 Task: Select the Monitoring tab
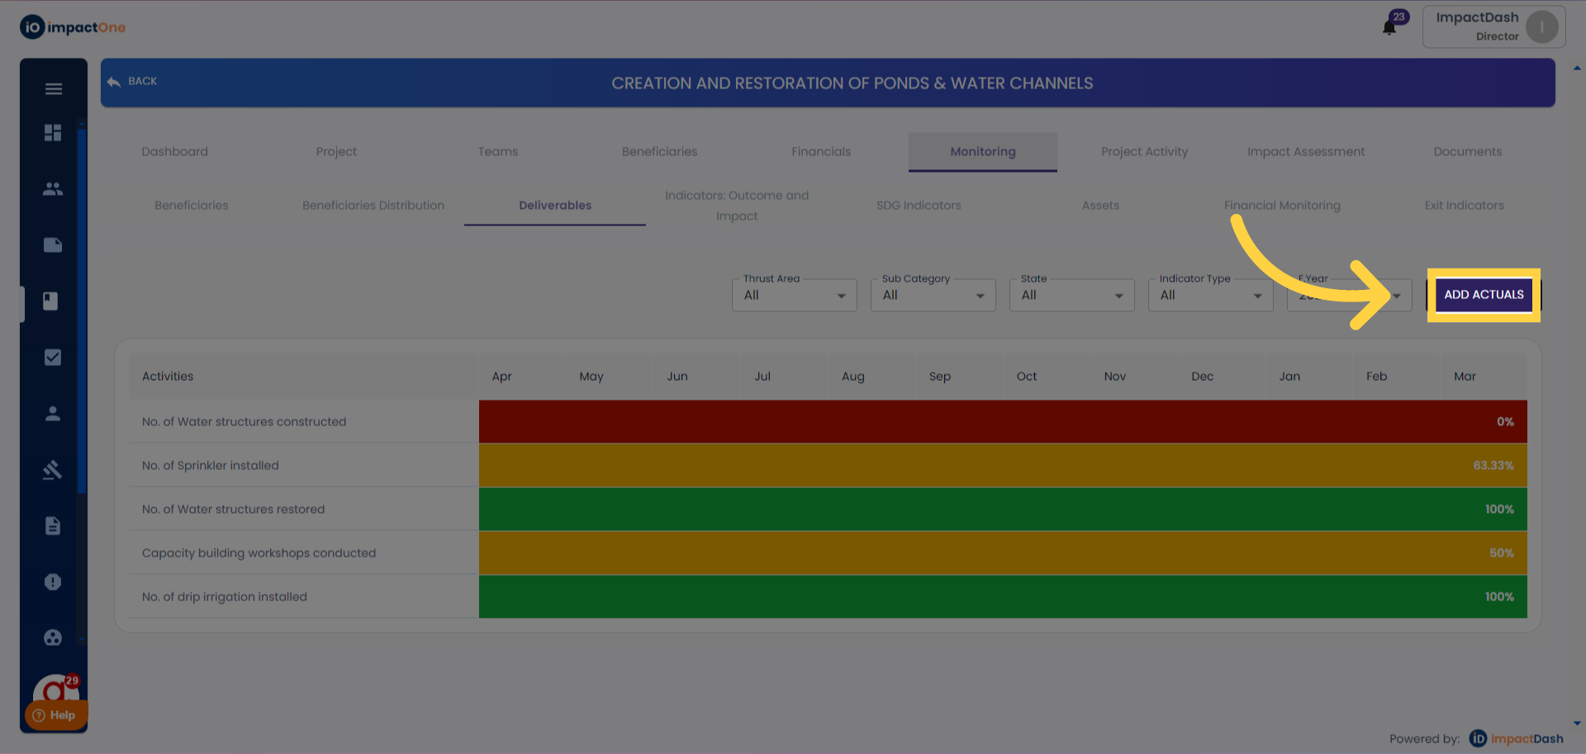[x=983, y=152]
